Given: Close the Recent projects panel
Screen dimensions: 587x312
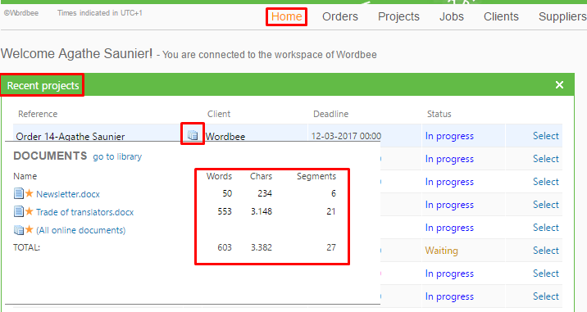Looking at the screenshot, I should pyautogui.click(x=559, y=85).
